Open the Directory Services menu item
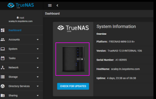This screenshot has height=99, width=156. tap(21, 86)
